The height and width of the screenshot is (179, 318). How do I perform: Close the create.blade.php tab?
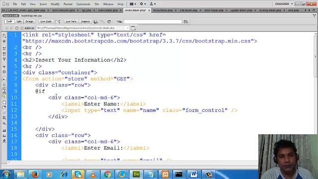pyautogui.click(x=149, y=10)
